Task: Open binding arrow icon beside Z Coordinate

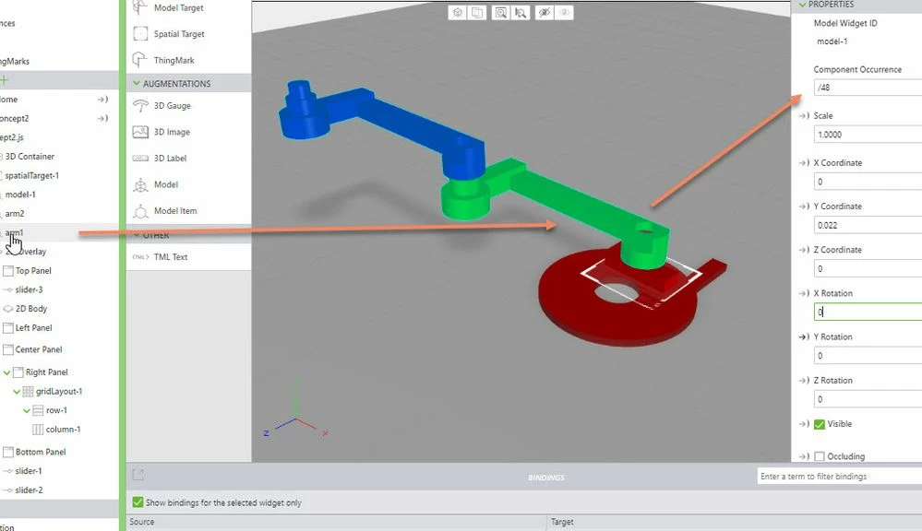Action: (804, 250)
